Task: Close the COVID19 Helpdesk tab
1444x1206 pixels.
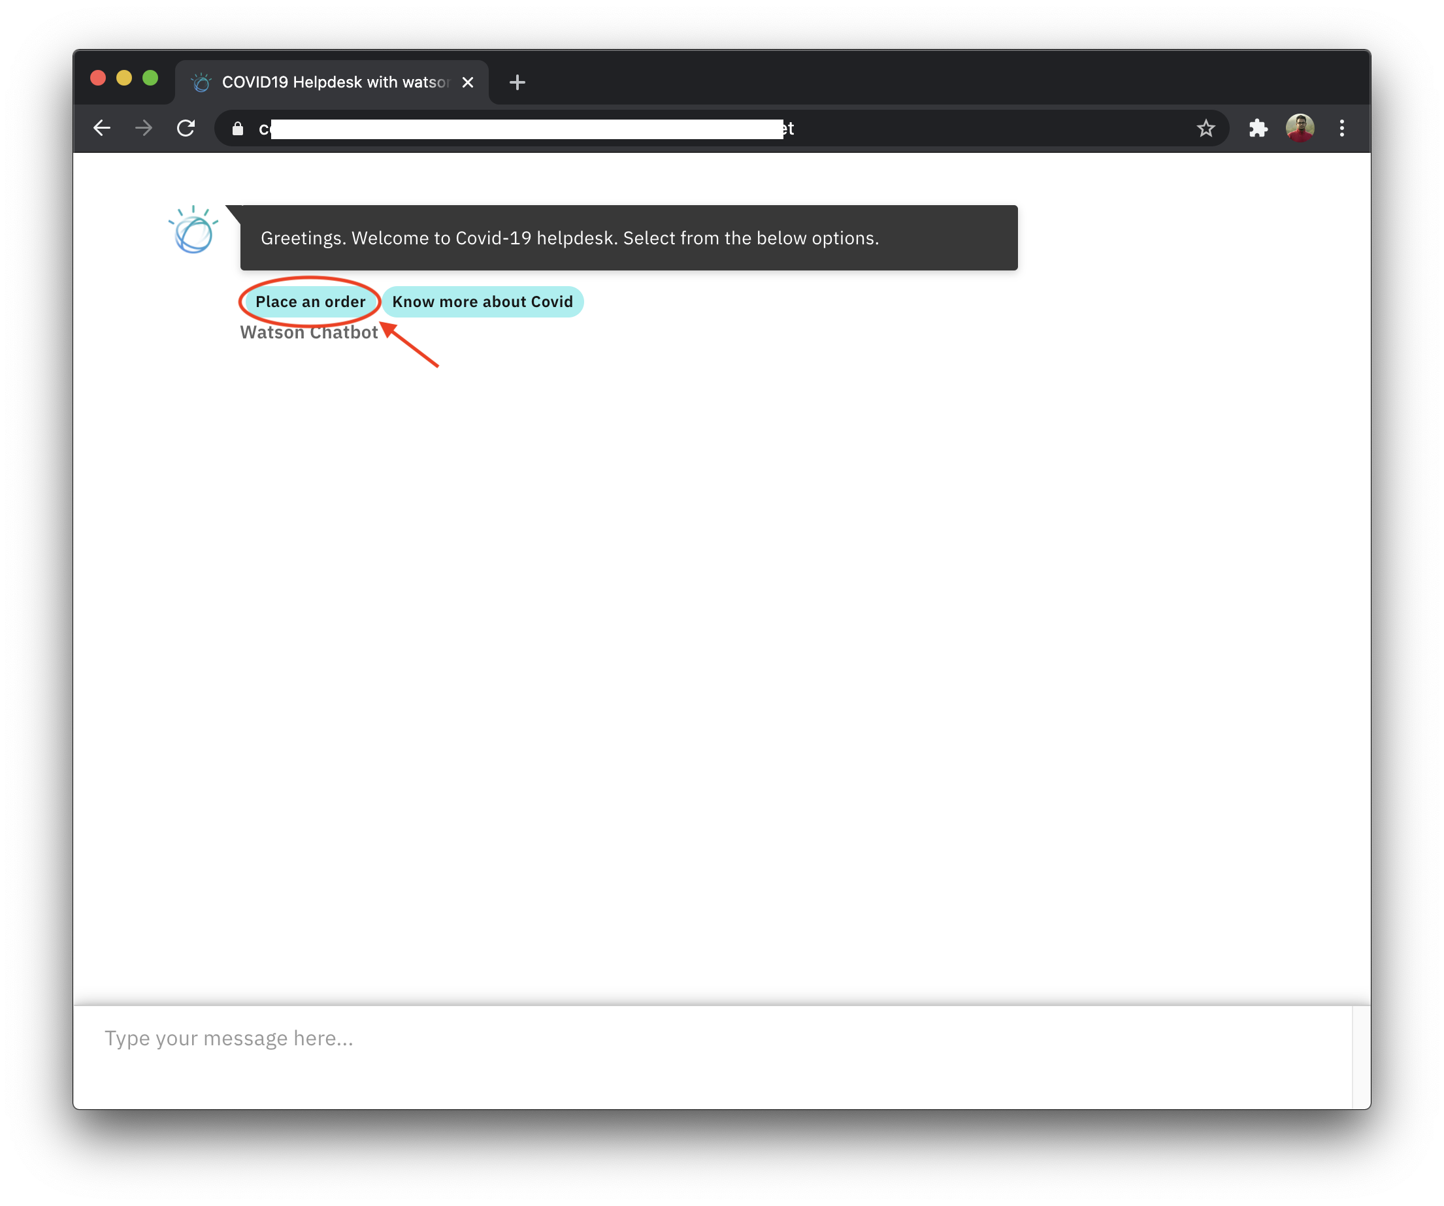Action: pos(468,82)
